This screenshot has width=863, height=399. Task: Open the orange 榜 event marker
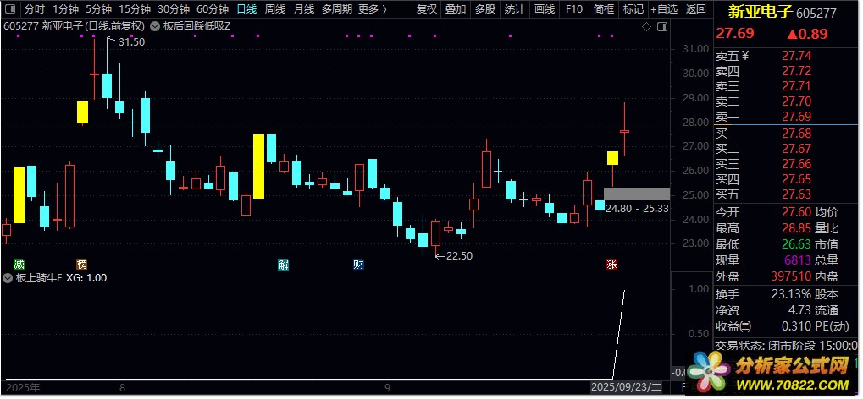[81, 264]
